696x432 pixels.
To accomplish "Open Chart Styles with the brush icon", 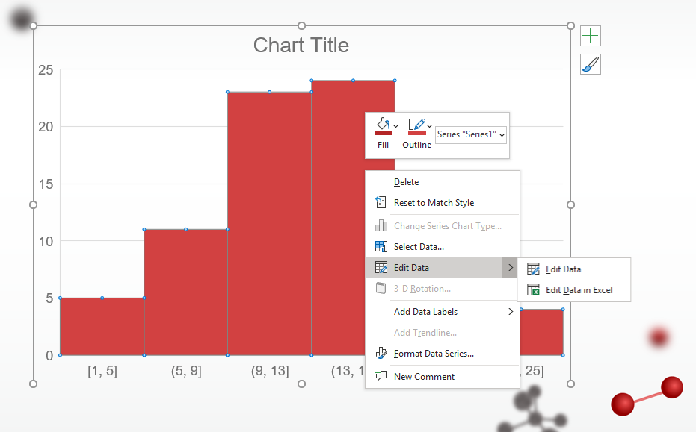I will [x=590, y=64].
